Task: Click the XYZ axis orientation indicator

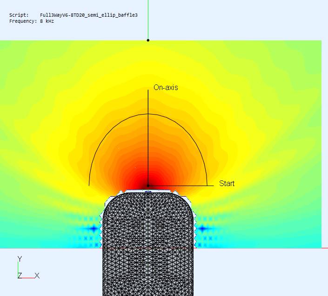Action: coord(28,268)
